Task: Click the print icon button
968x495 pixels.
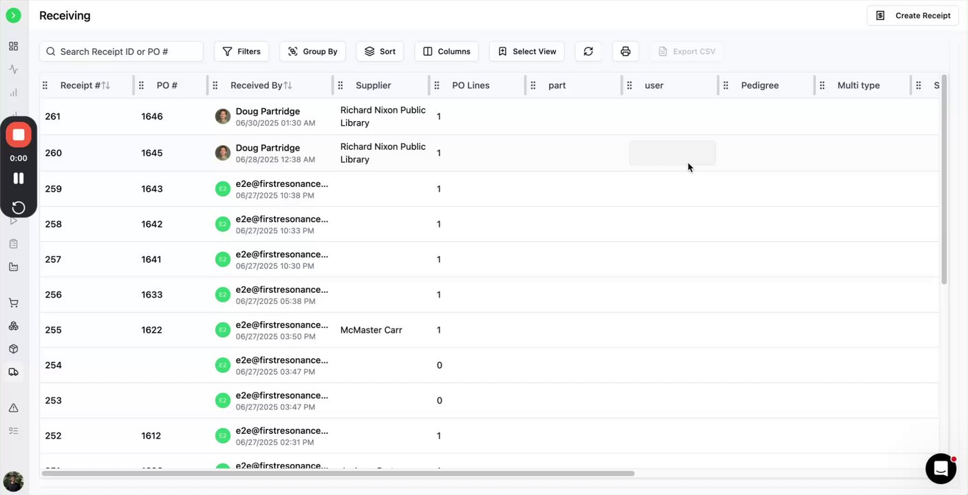Action: point(625,52)
